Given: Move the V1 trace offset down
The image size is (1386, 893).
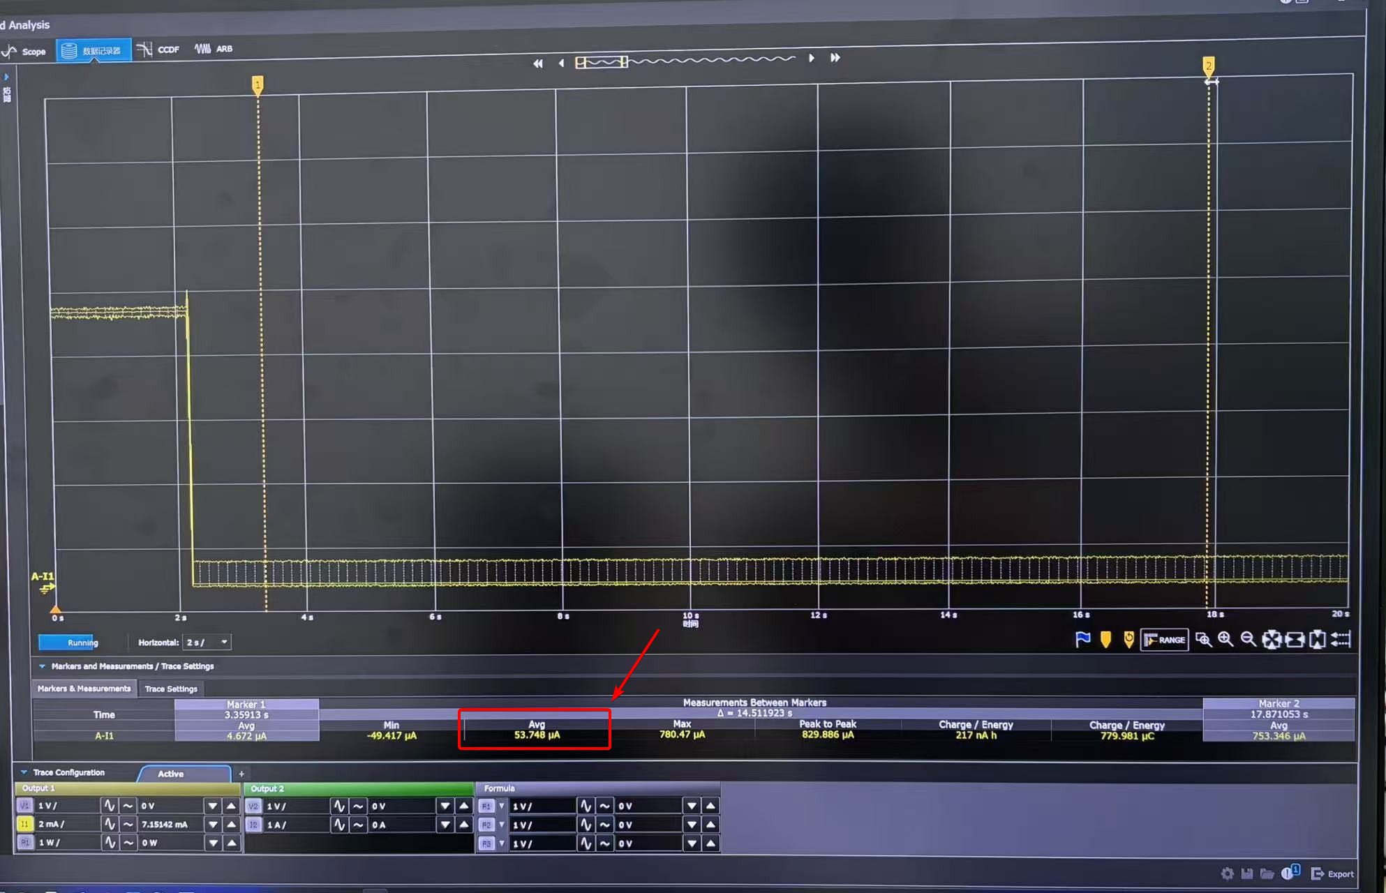Looking at the screenshot, I should coord(213,806).
